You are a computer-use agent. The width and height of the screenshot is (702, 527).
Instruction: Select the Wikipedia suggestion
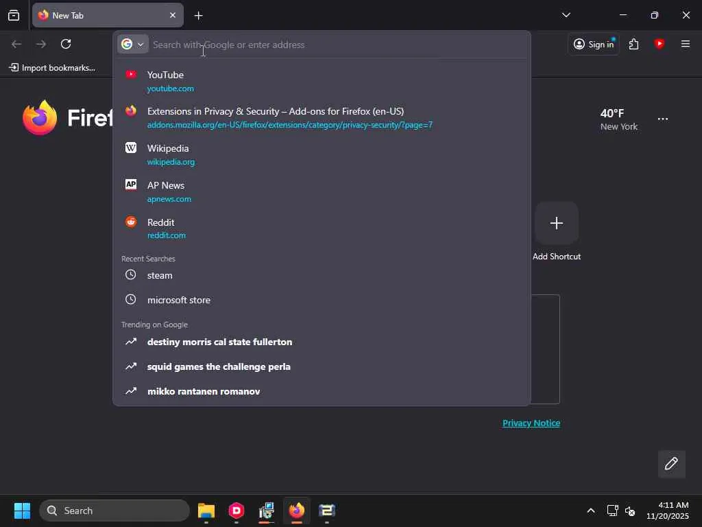coord(322,154)
